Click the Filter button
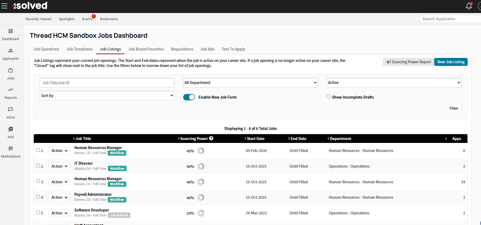The width and height of the screenshot is (481, 225). (x=454, y=108)
